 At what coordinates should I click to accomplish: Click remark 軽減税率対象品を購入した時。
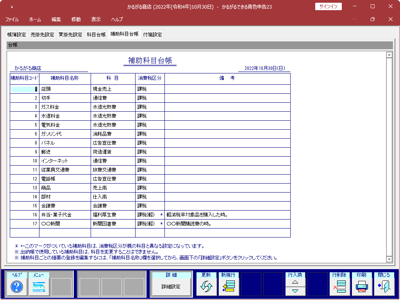pos(228,215)
